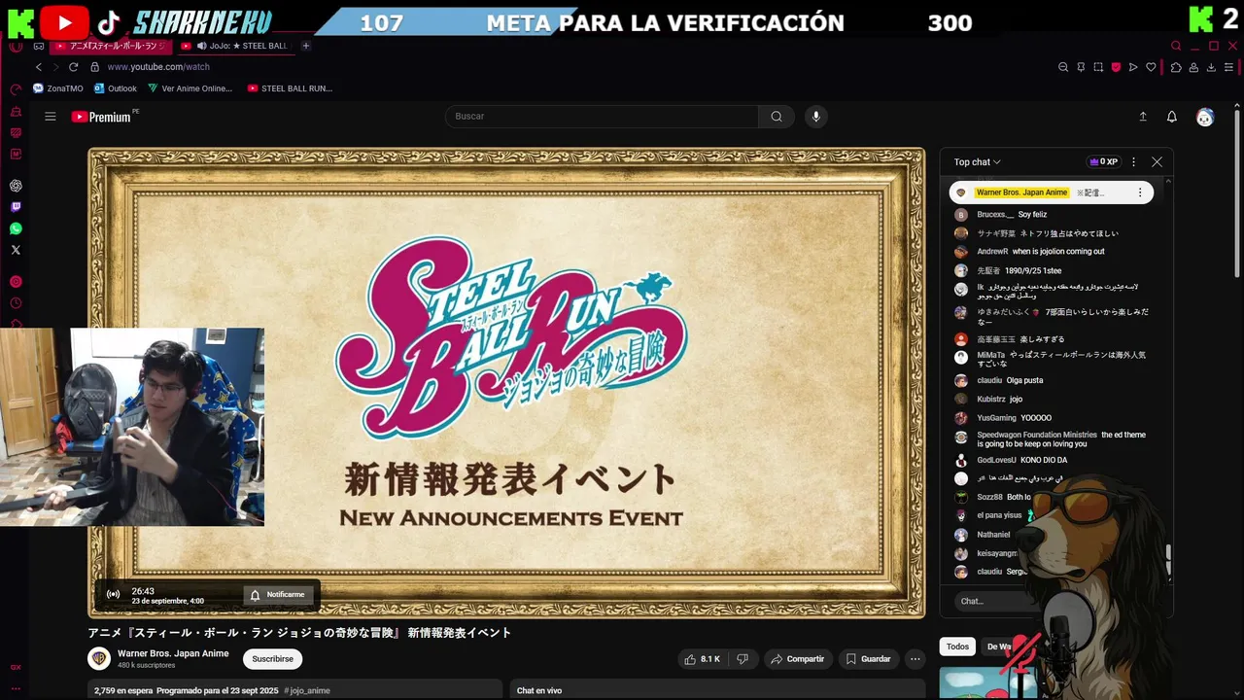Open the browser downloads icon
Viewport: 1244px width, 700px height.
(1211, 67)
